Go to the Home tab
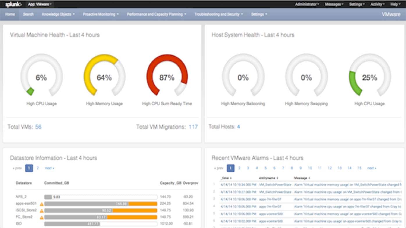Viewport: 406px width, 228px height. tap(10, 14)
